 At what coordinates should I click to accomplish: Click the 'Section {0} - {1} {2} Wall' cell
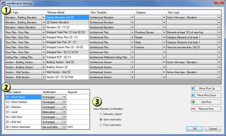(x=67, y=77)
